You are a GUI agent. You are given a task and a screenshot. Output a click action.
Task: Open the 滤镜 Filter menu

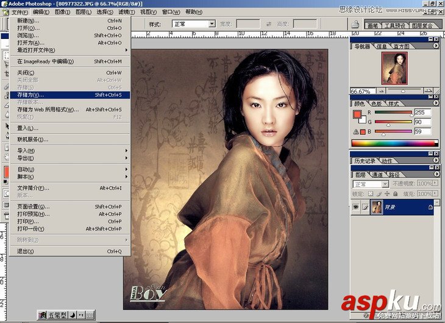[127, 12]
